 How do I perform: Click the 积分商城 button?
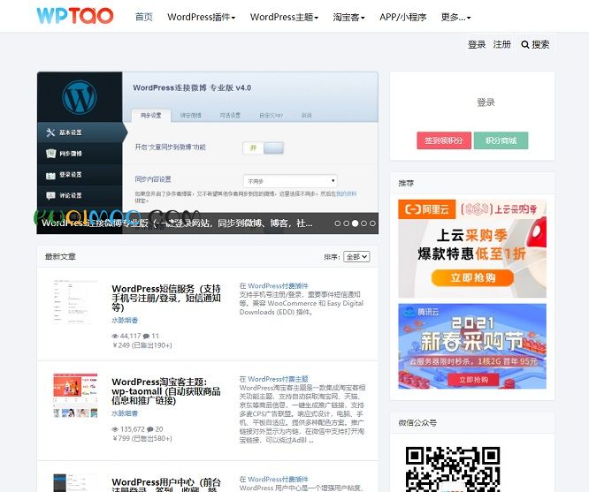coord(501,140)
